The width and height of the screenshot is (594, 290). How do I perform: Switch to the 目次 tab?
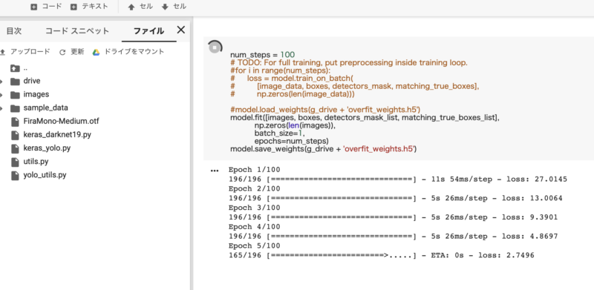tap(14, 31)
